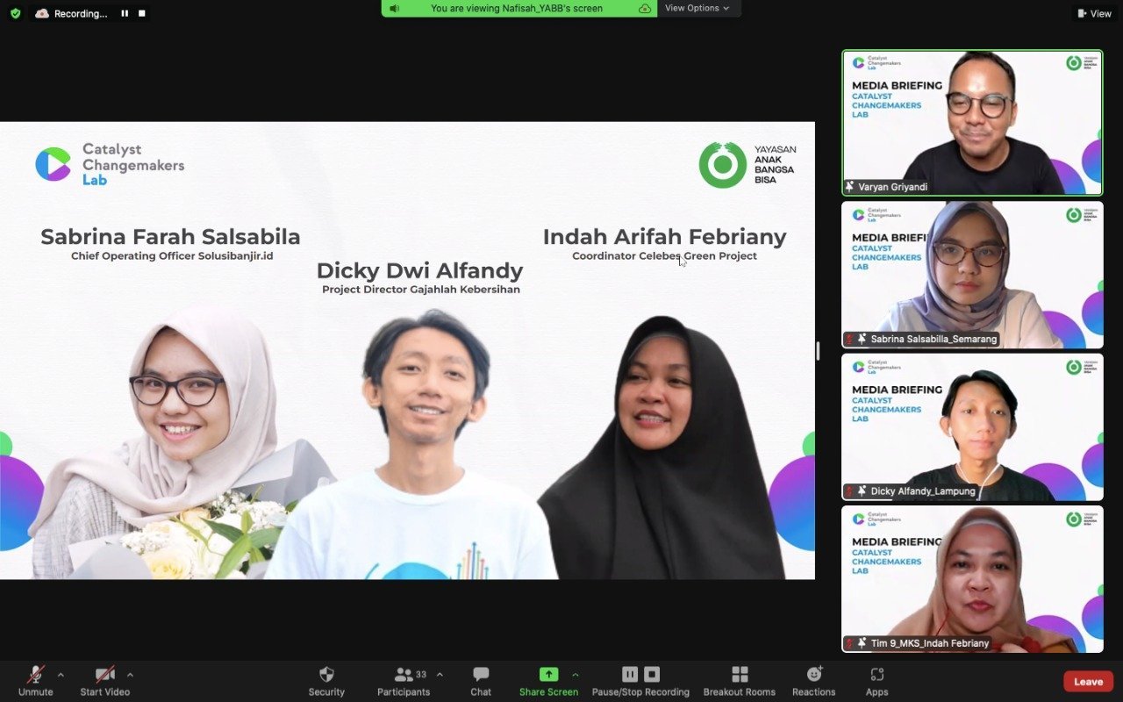Open the Security shield menu
The image size is (1123, 702).
pyautogui.click(x=326, y=681)
